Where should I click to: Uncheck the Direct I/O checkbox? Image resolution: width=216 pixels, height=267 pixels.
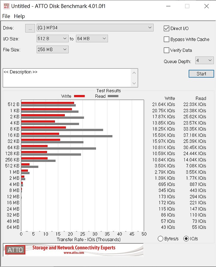click(166, 28)
